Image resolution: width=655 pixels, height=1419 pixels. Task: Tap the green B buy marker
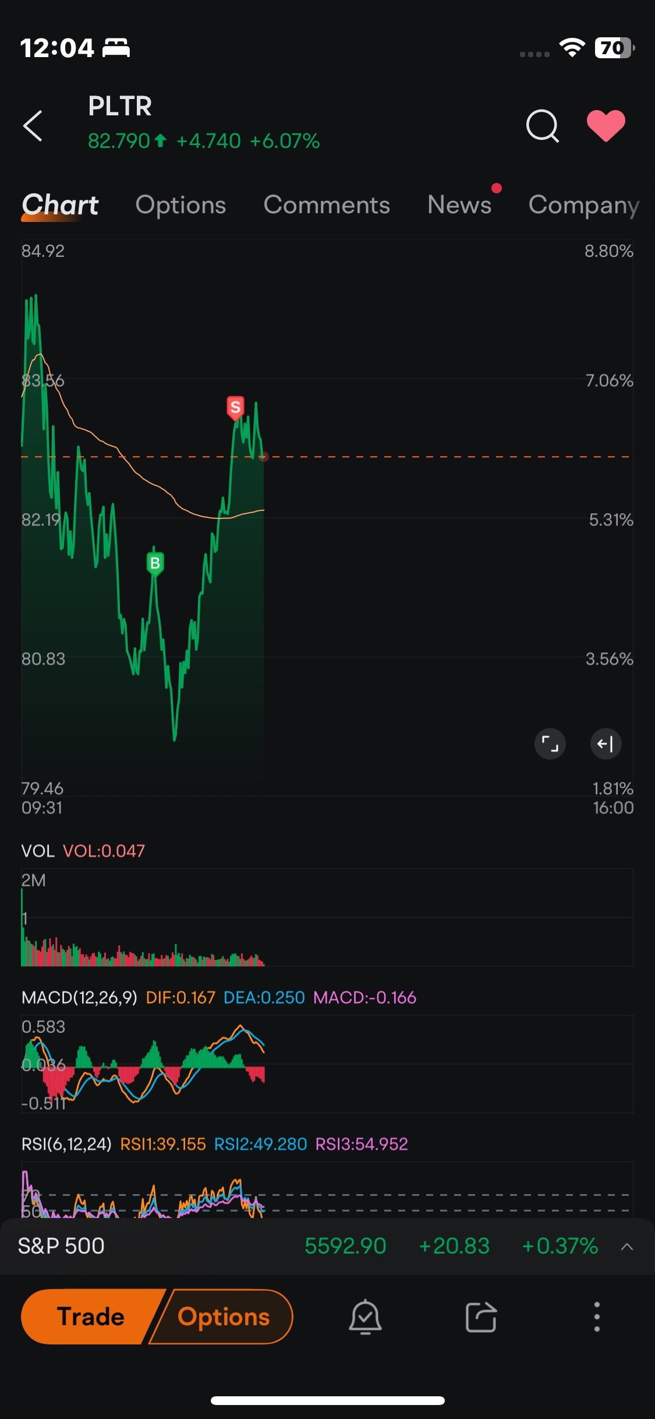click(155, 564)
